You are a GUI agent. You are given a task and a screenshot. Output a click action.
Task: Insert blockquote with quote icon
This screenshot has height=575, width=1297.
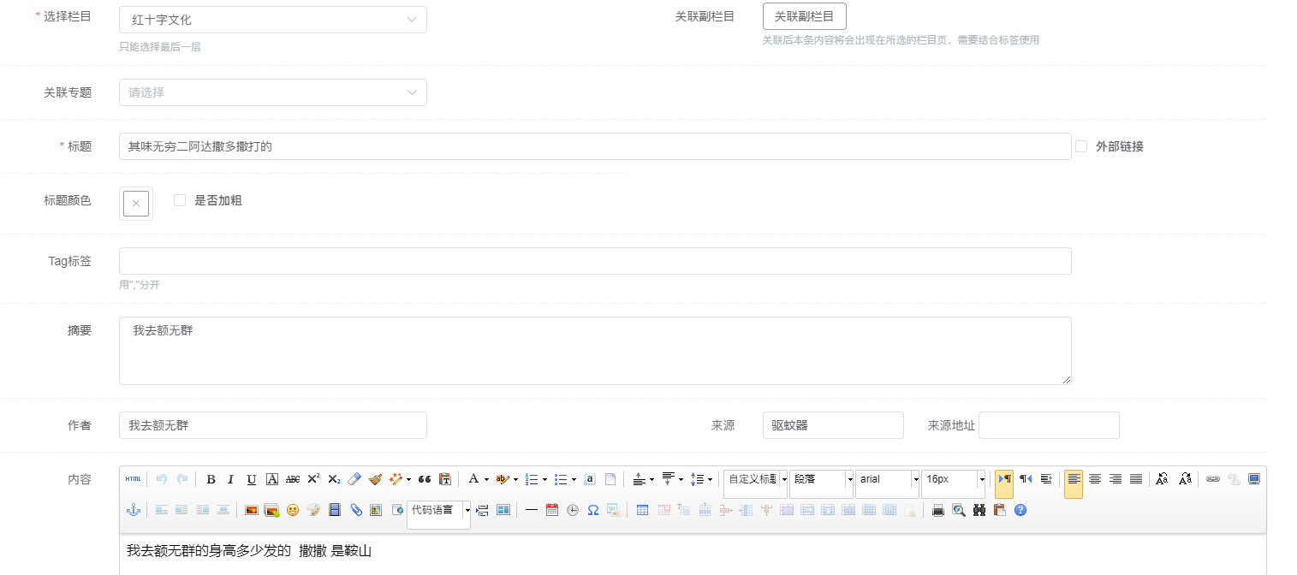[x=424, y=479]
